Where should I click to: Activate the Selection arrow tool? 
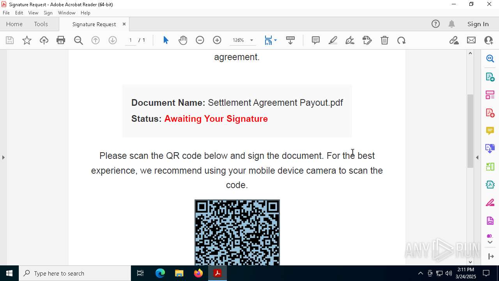point(166,40)
